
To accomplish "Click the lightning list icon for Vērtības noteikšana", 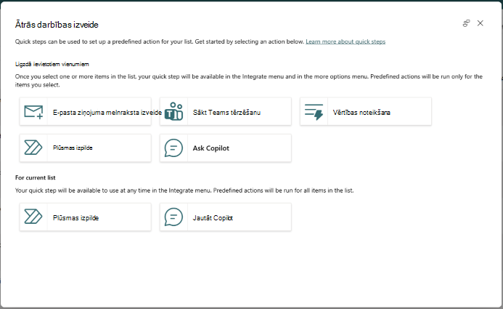I will pos(314,112).
